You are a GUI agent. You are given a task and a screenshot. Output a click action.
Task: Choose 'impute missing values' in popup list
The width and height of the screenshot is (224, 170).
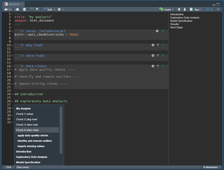[31, 146]
